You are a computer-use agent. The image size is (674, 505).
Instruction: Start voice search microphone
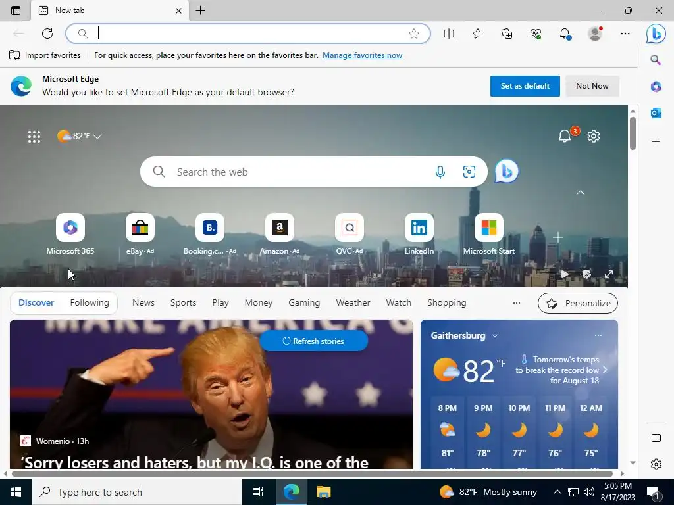coord(440,172)
